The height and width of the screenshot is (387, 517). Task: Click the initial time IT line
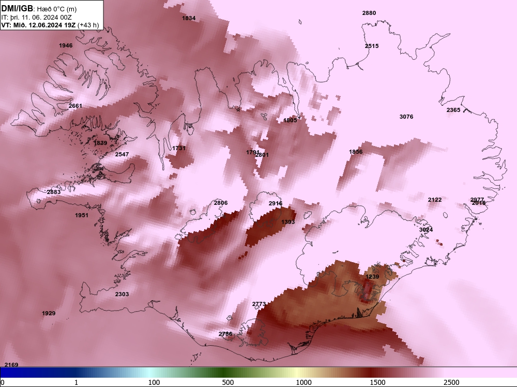[x=36, y=18]
